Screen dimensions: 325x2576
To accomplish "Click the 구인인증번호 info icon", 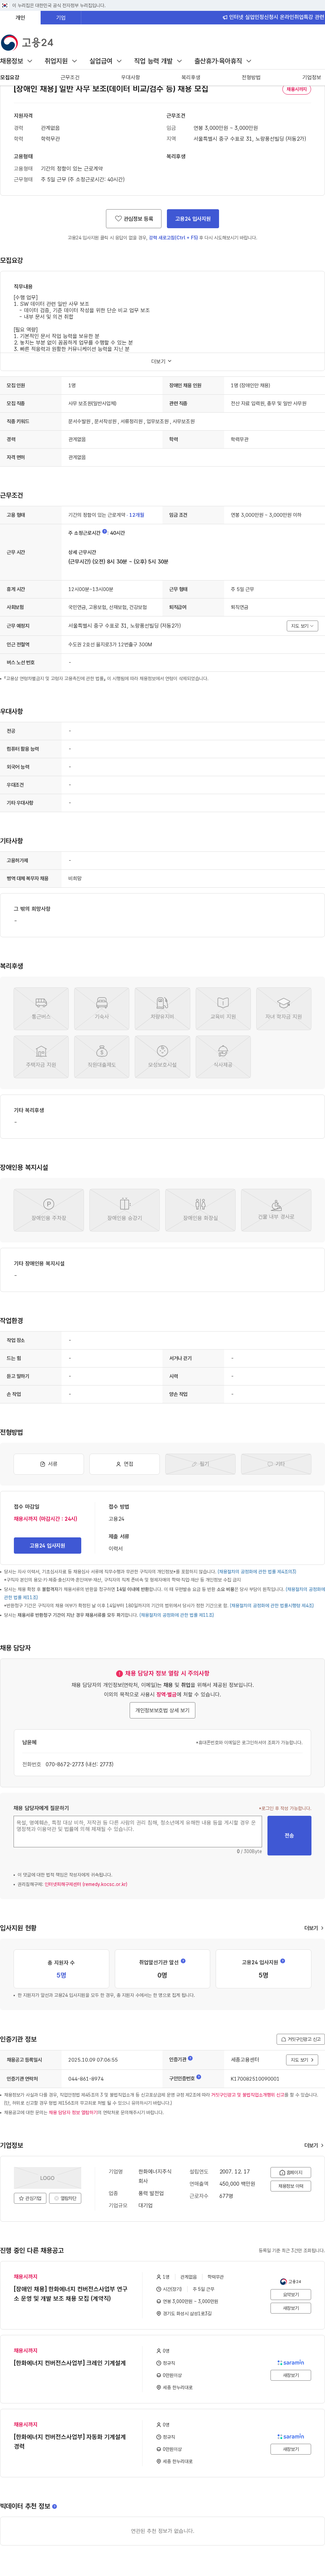I will [x=198, y=2077].
